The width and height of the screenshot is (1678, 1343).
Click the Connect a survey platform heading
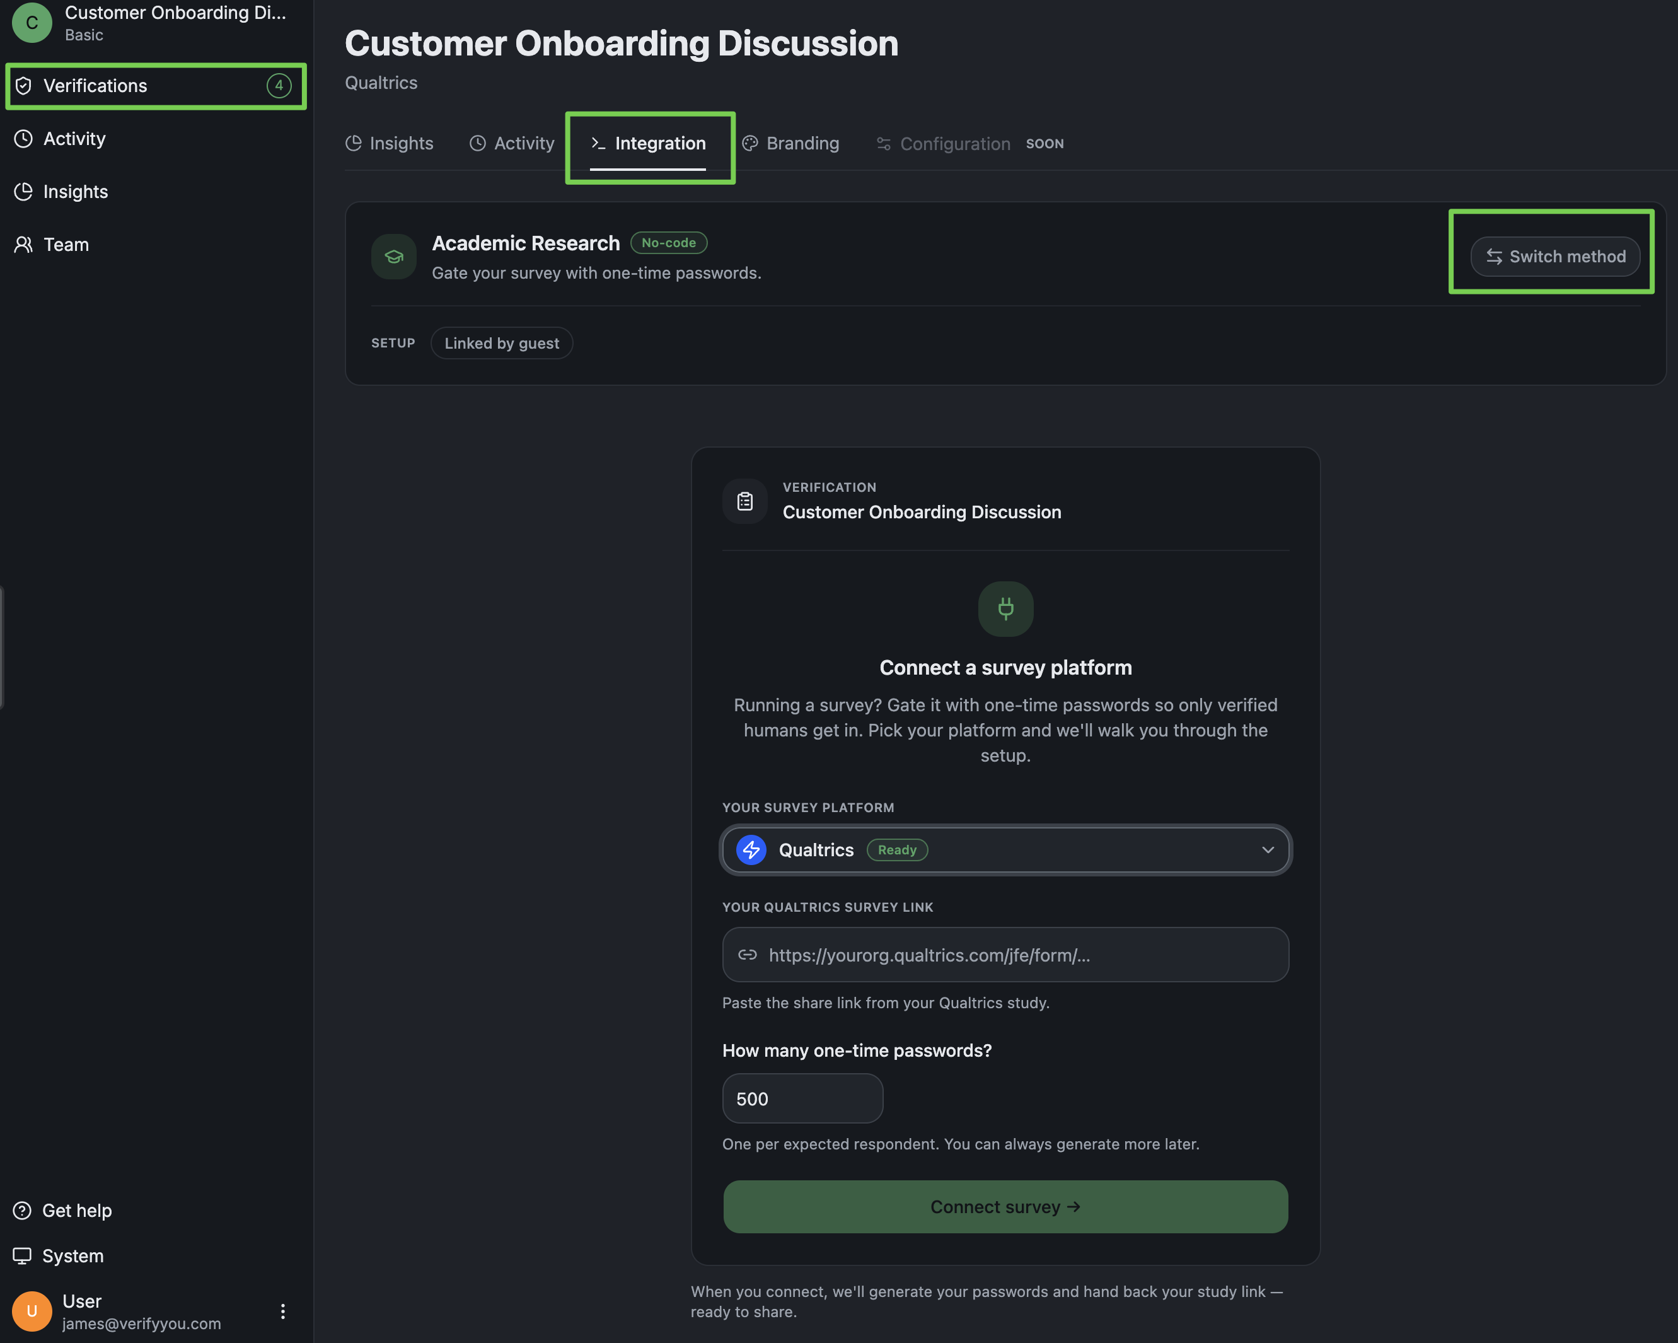point(1005,667)
